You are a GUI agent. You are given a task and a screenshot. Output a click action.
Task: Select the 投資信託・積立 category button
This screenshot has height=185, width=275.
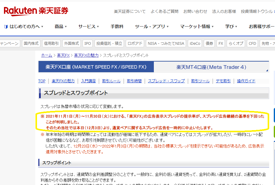(x=109, y=44)
